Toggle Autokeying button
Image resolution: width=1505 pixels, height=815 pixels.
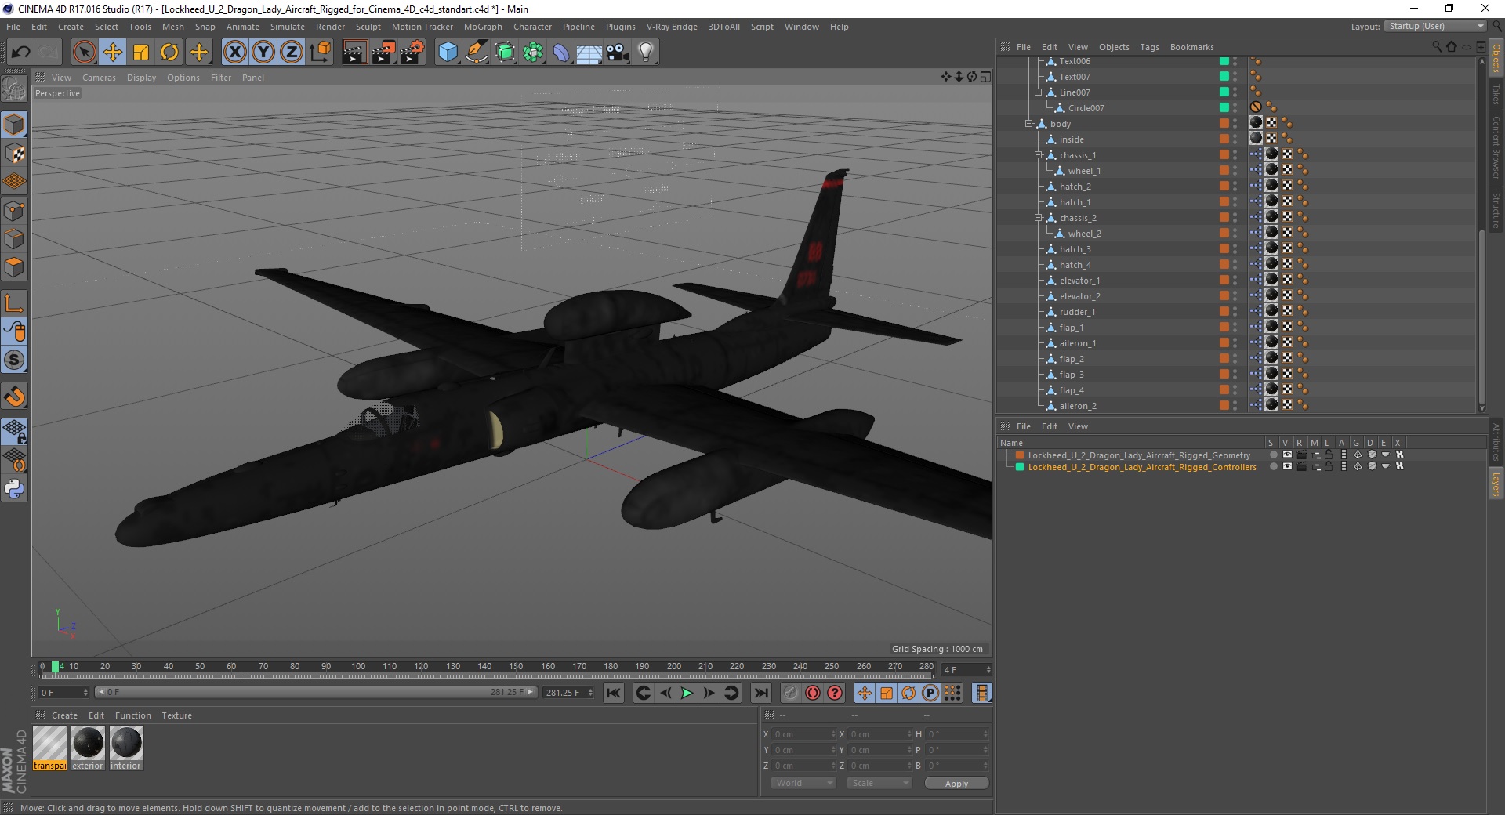click(813, 693)
